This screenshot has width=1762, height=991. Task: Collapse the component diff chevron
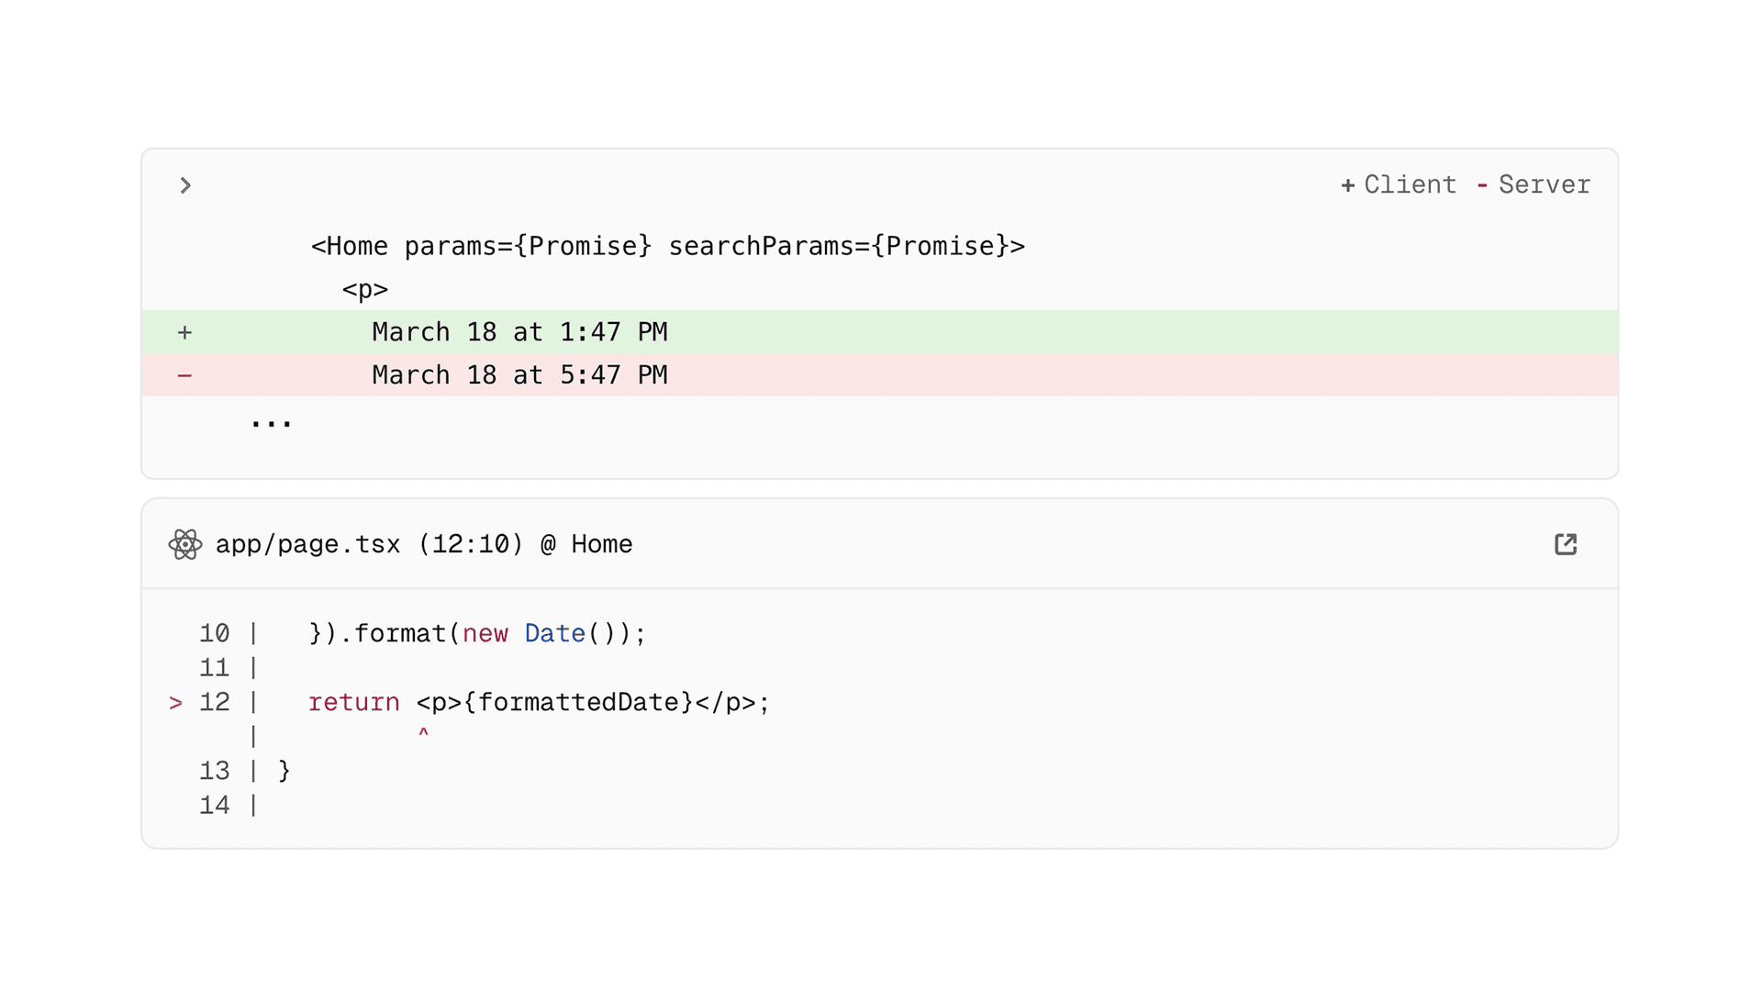pyautogui.click(x=185, y=185)
